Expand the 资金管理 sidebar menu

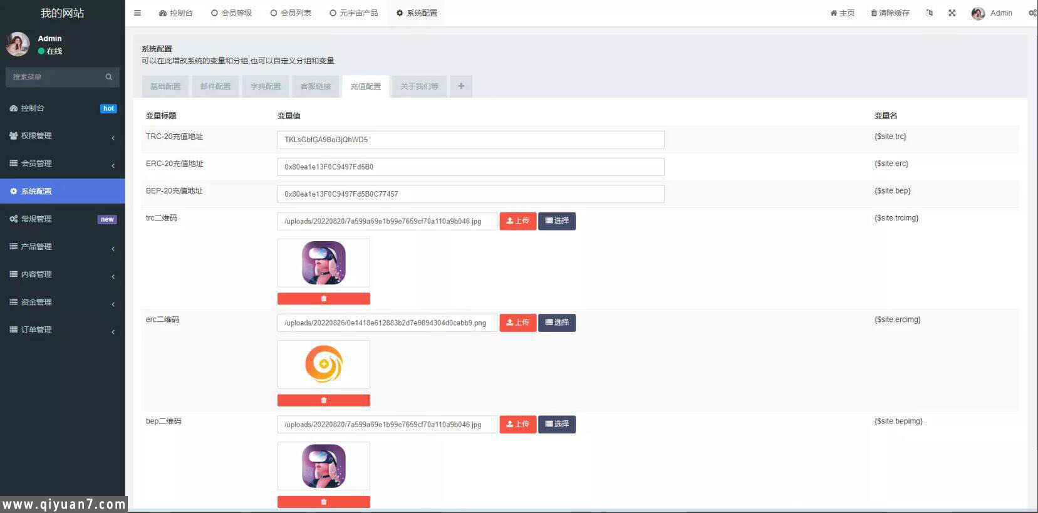click(x=62, y=302)
